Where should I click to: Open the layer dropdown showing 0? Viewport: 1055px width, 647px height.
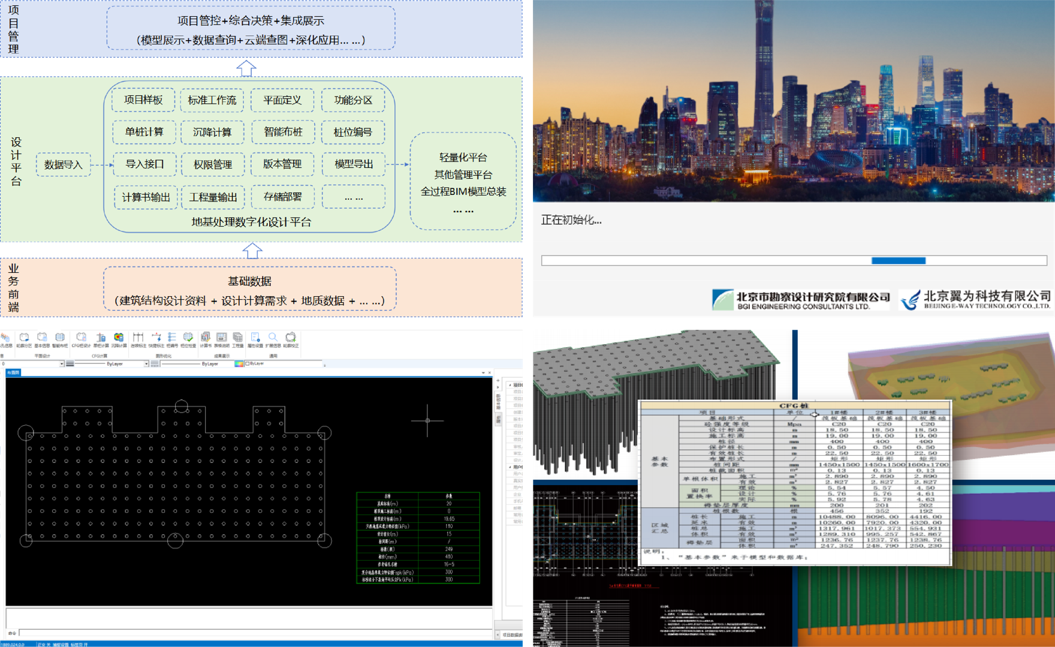click(x=61, y=364)
